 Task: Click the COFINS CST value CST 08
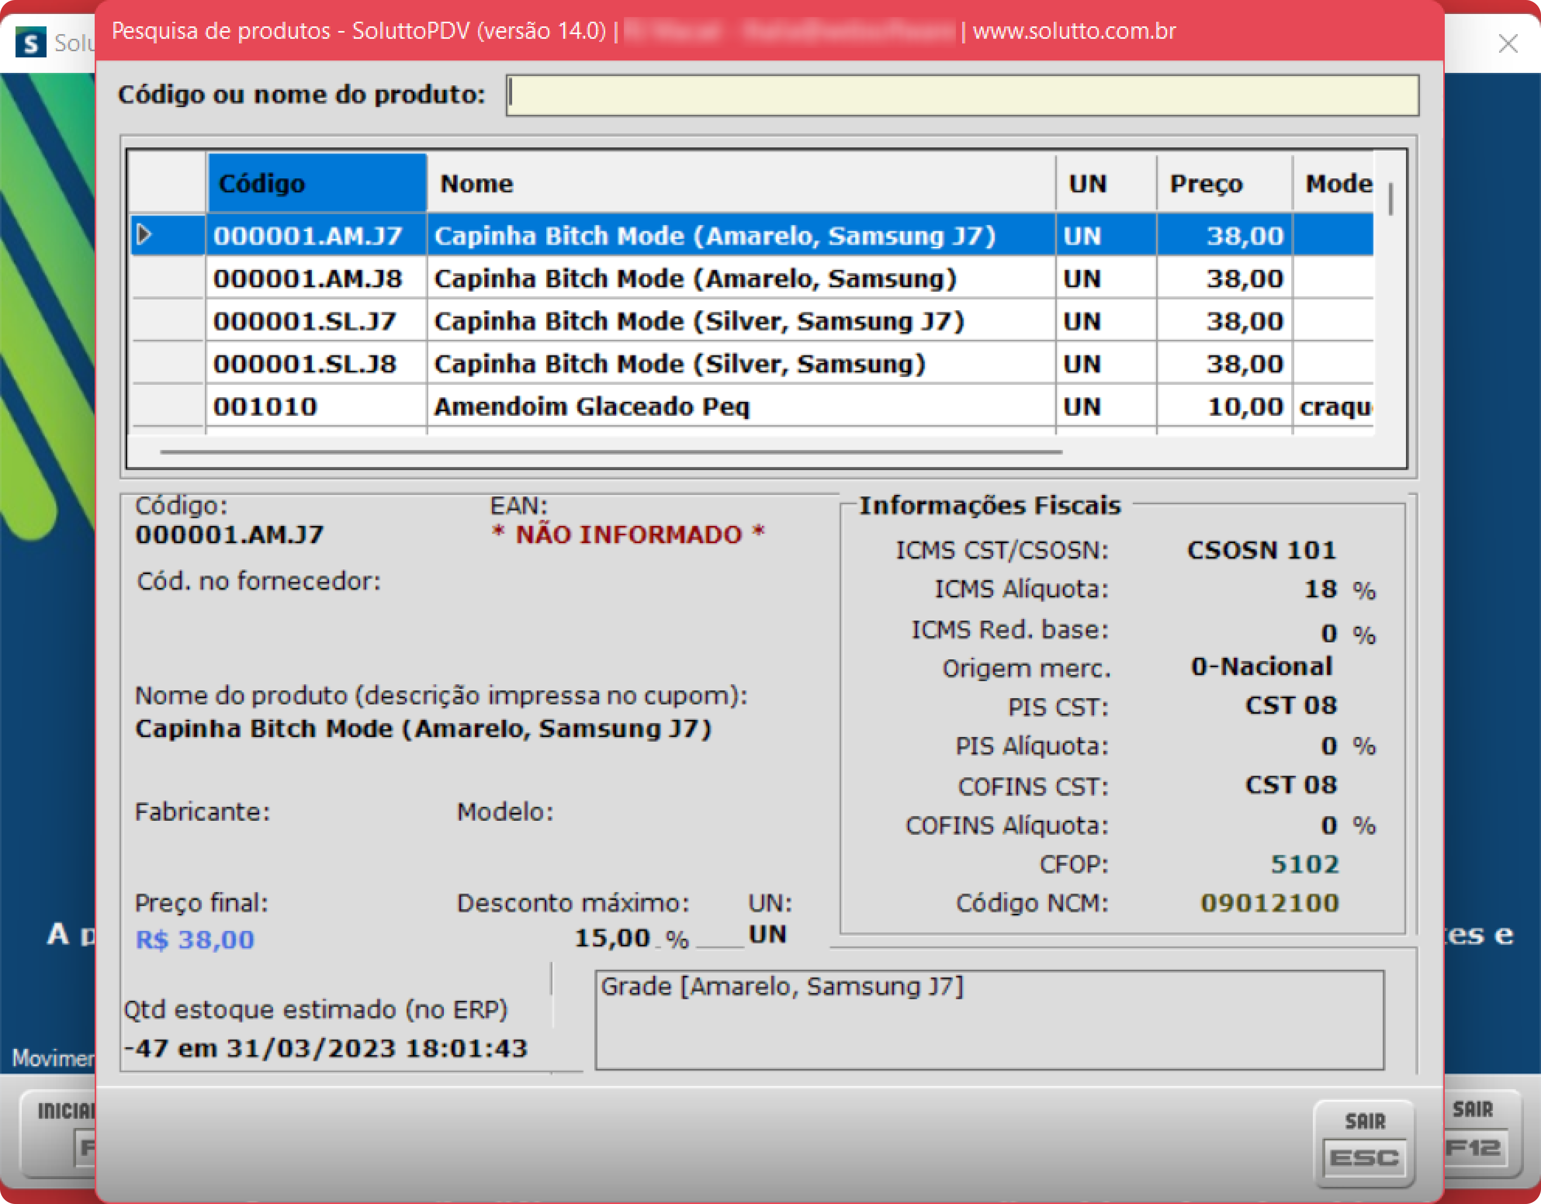click(1290, 785)
